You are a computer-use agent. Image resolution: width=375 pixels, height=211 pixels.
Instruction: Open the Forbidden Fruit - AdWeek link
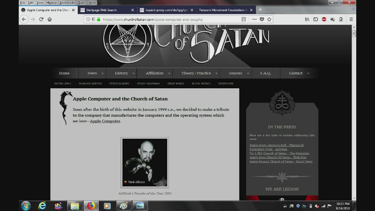click(x=268, y=149)
